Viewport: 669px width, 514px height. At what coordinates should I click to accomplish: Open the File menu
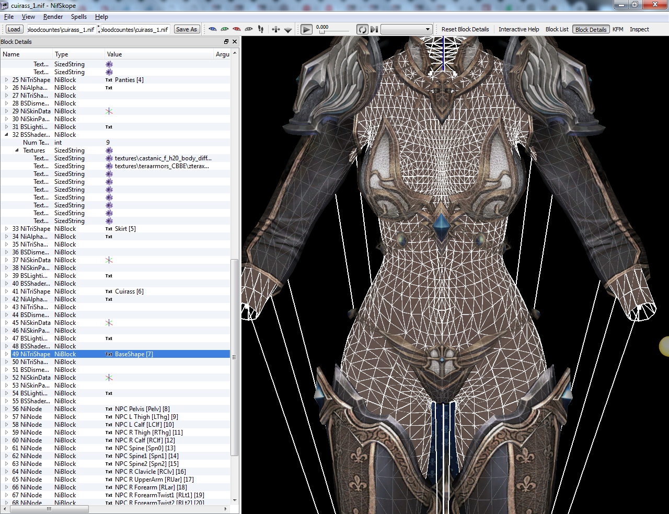tap(9, 17)
